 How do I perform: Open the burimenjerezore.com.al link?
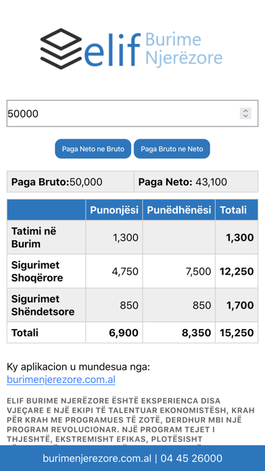coord(61,380)
